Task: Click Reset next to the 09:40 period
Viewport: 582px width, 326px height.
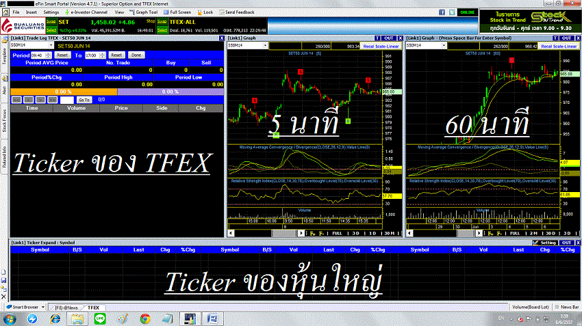Action: click(62, 55)
